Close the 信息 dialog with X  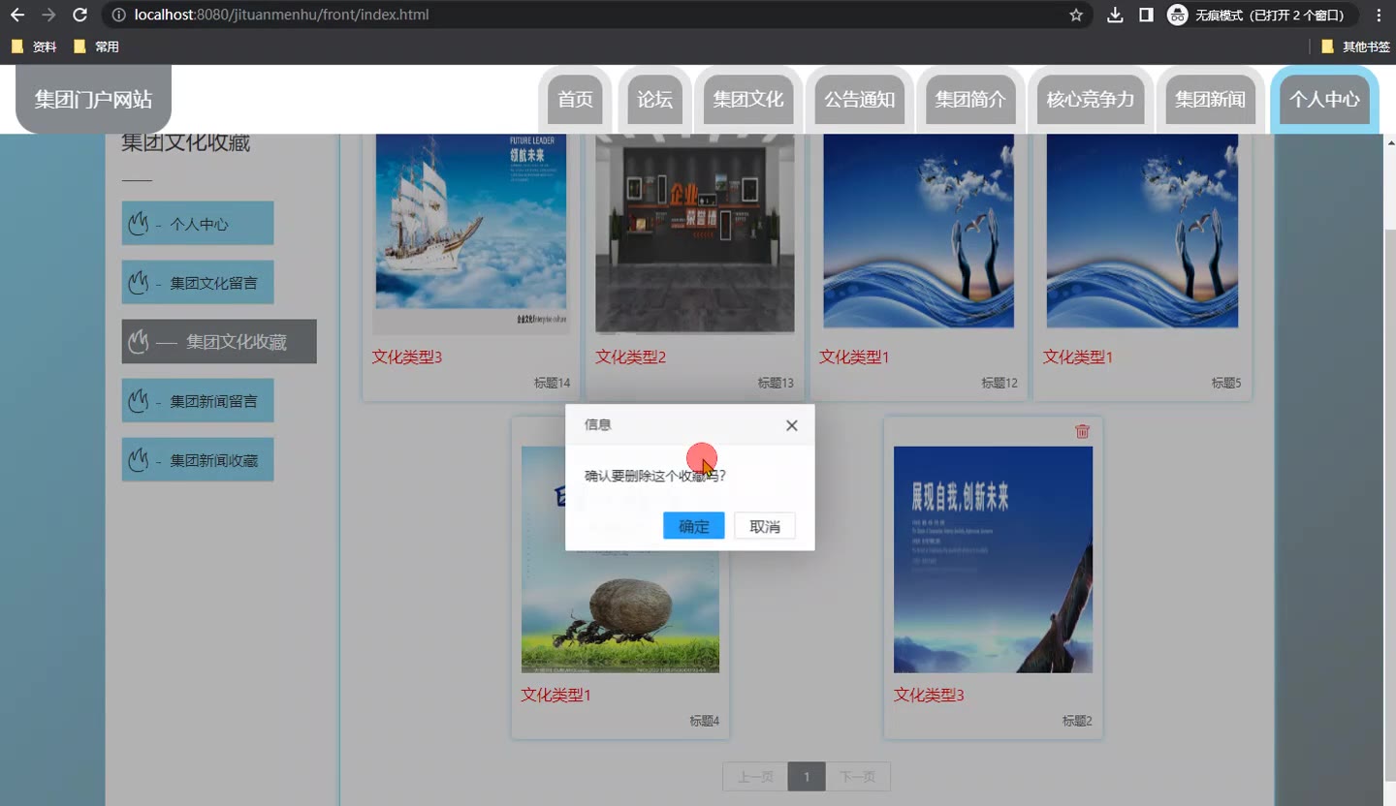coord(791,425)
